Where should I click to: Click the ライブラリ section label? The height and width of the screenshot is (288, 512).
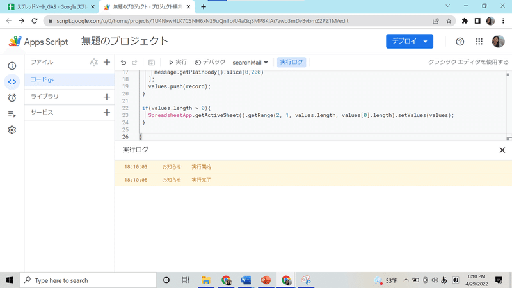45,97
